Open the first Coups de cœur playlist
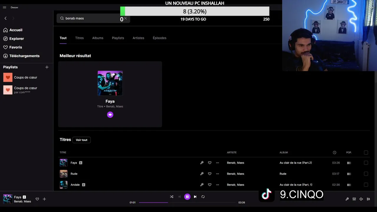377x212 pixels. pos(20,77)
